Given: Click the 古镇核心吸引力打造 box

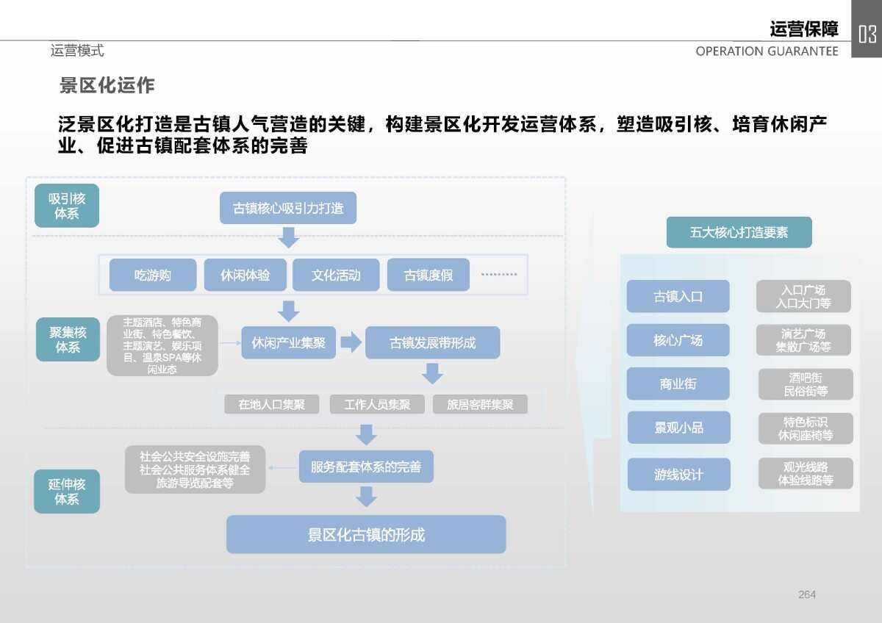Looking at the screenshot, I should point(288,208).
